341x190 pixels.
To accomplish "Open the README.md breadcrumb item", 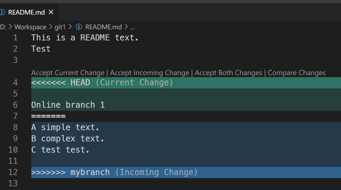I will (x=103, y=27).
